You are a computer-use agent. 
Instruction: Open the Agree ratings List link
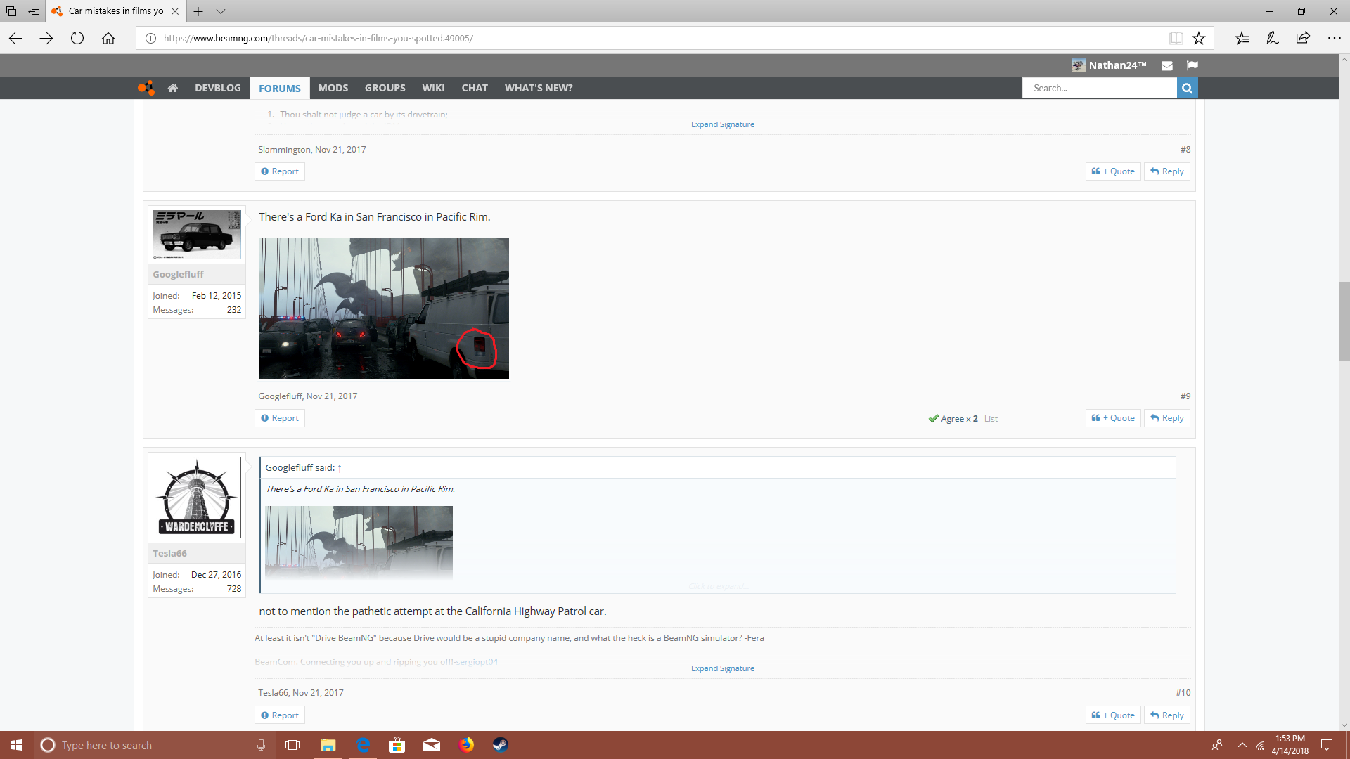click(991, 419)
